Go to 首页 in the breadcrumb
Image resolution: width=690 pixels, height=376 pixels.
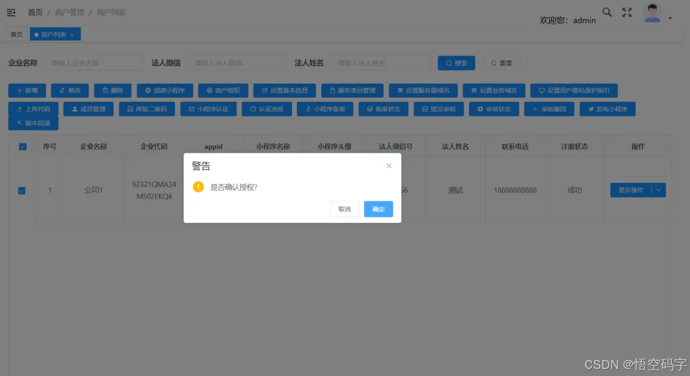point(35,12)
